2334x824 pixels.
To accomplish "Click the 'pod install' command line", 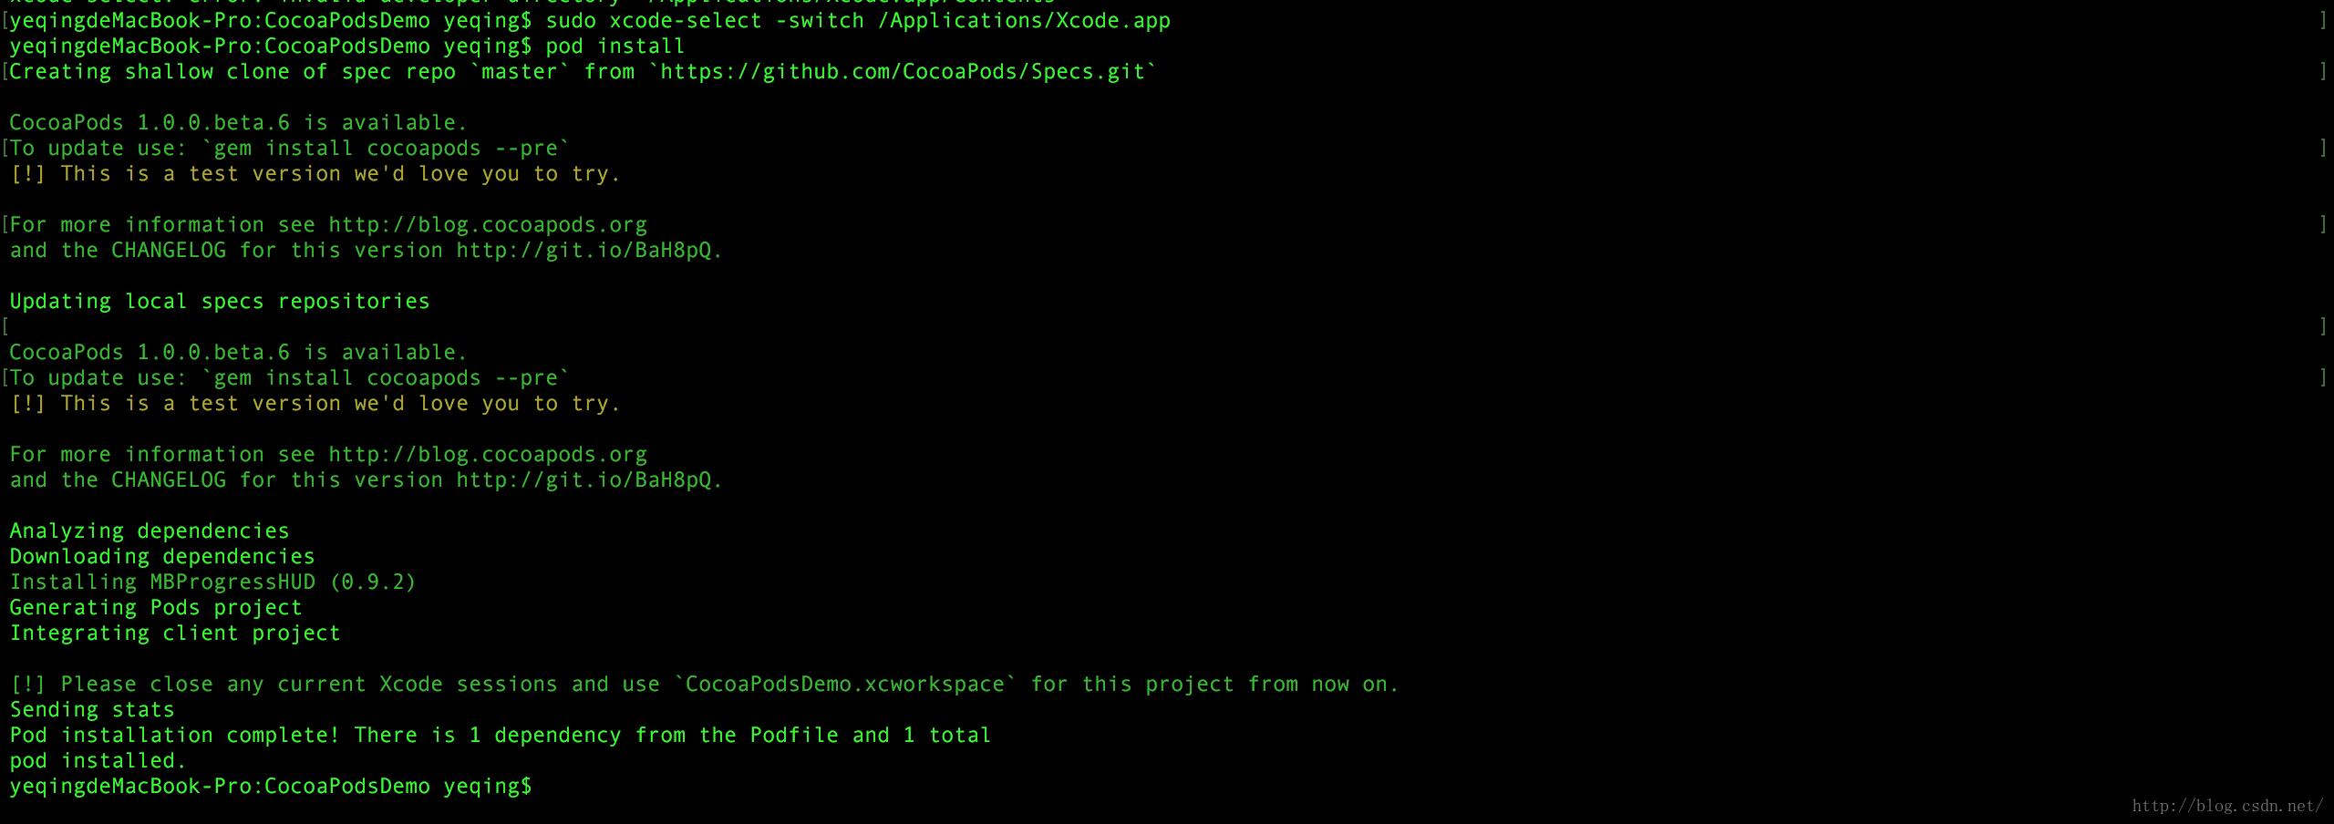I will pyautogui.click(x=347, y=46).
